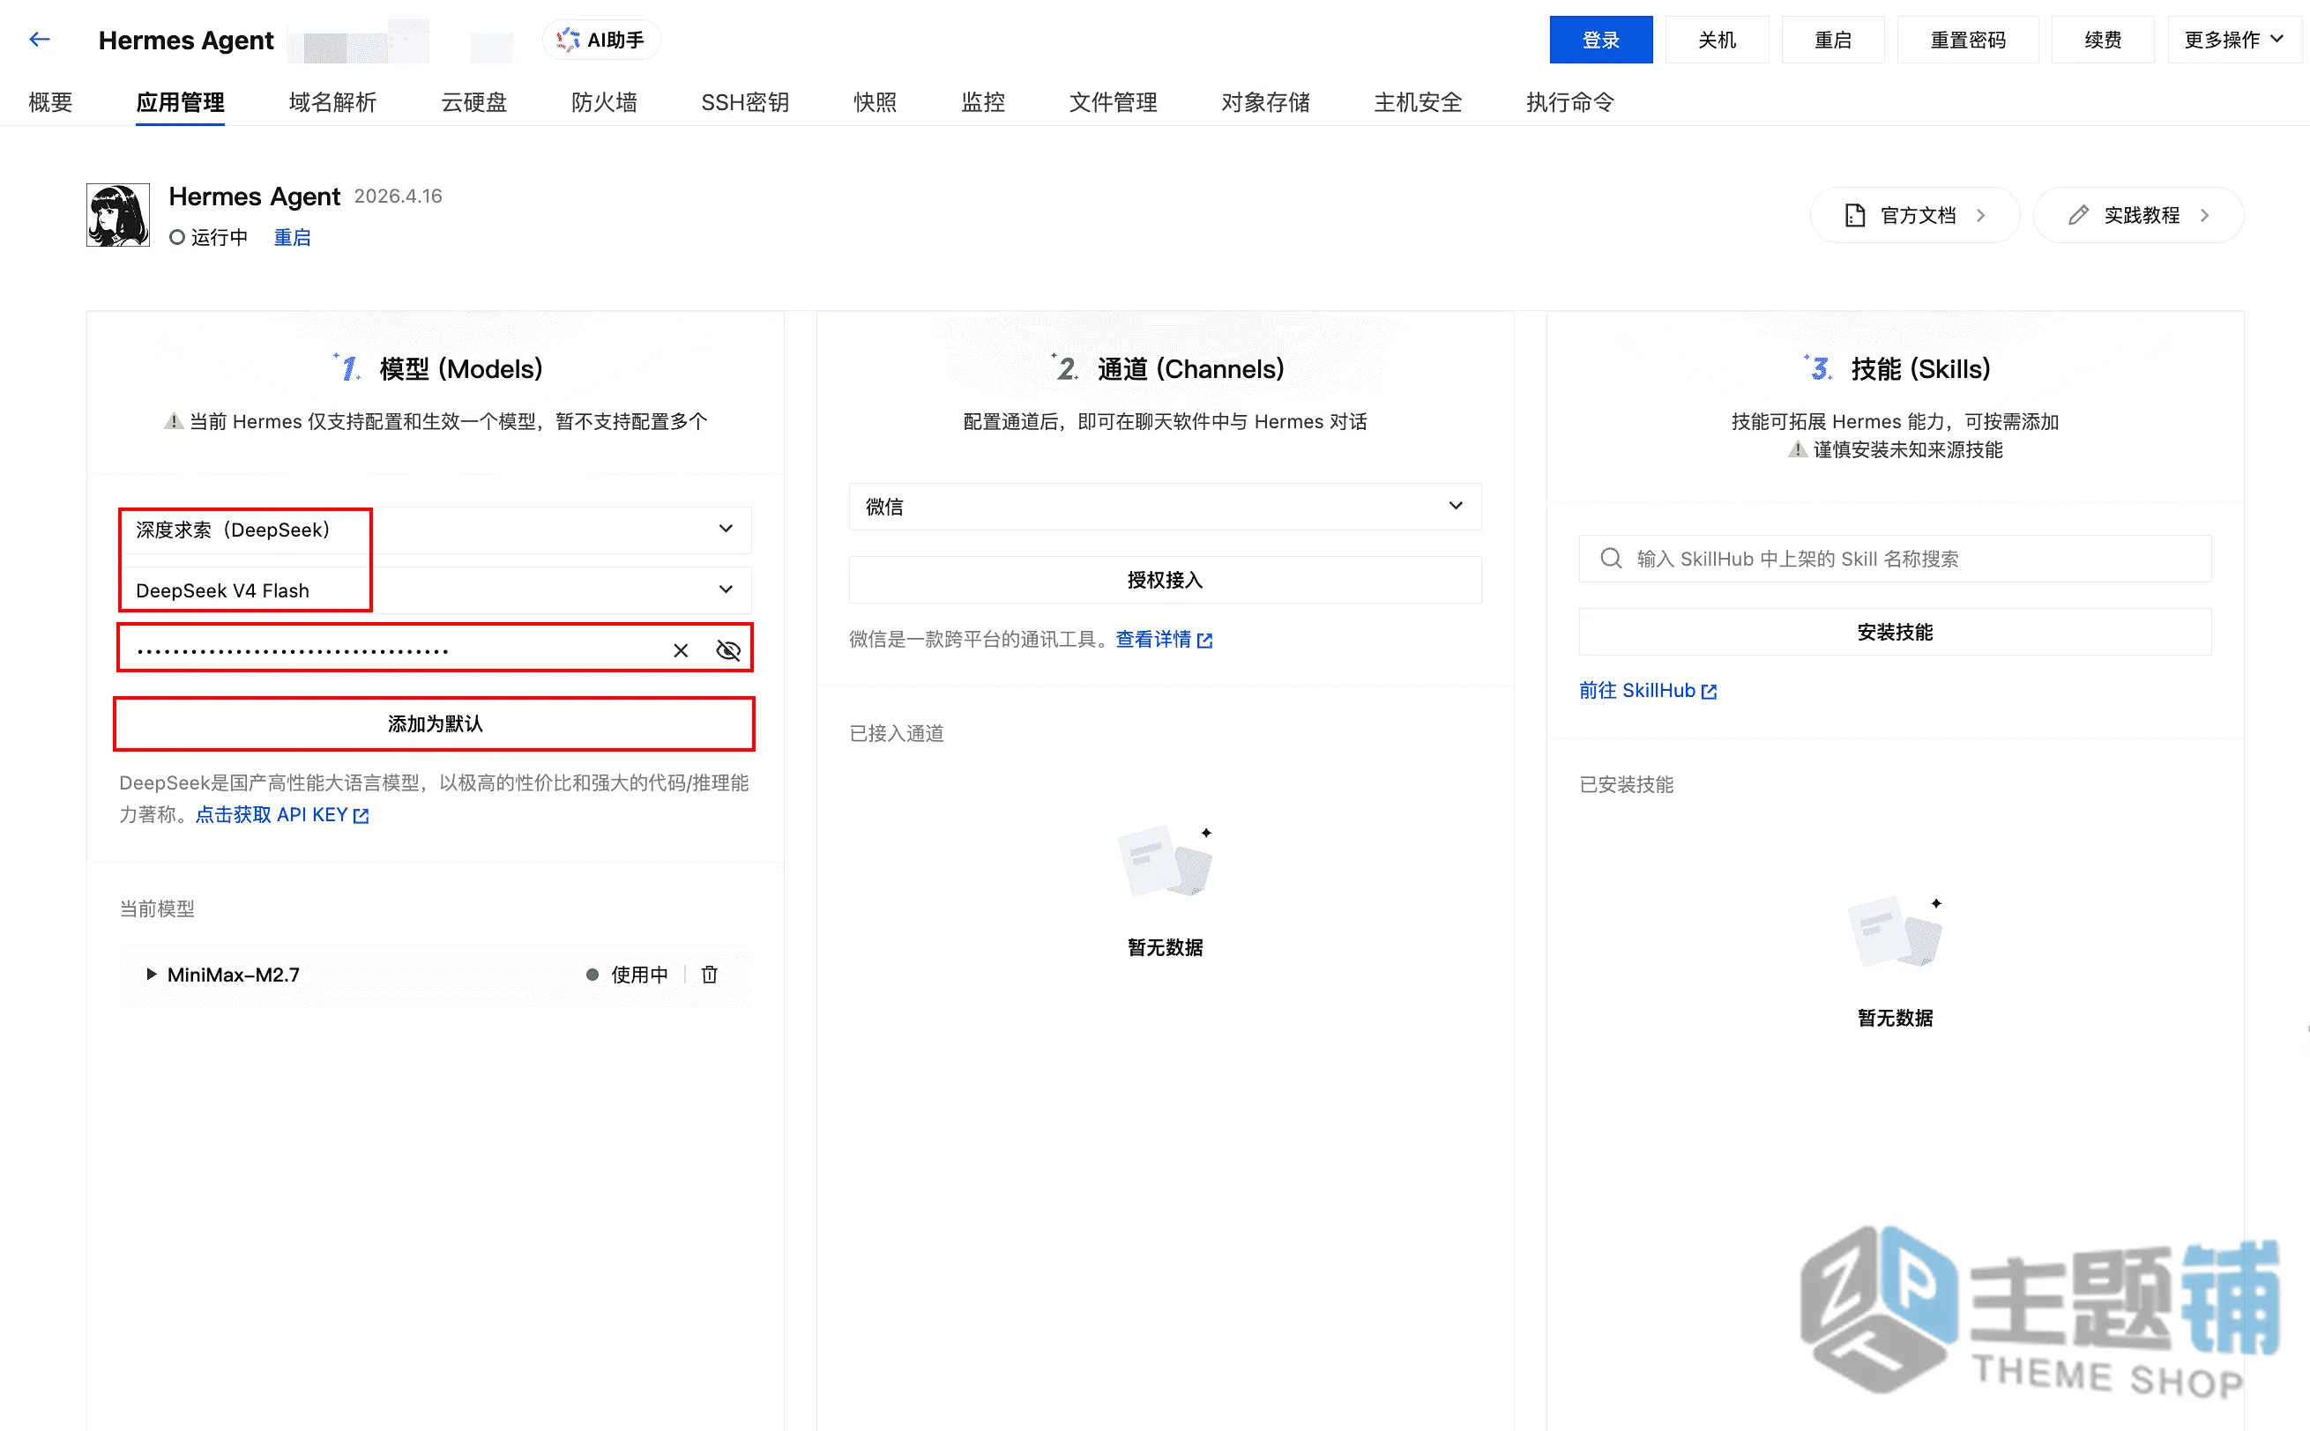Screen dimensions: 2310x1431
Task: Click the 当前模型 label
Action: (156, 908)
